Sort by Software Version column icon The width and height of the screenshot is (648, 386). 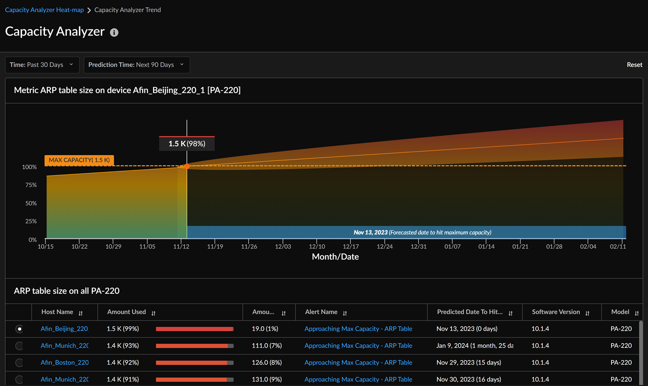[587, 313]
